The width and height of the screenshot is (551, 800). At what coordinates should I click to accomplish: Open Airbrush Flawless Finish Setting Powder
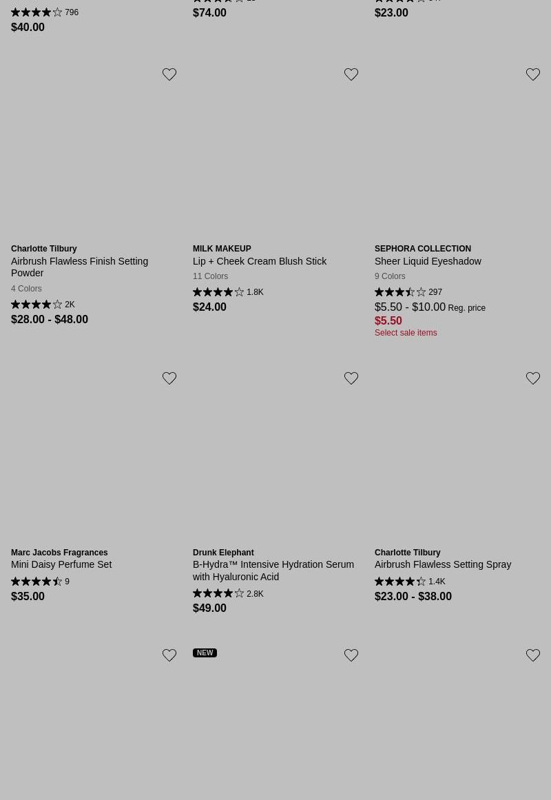(x=79, y=267)
